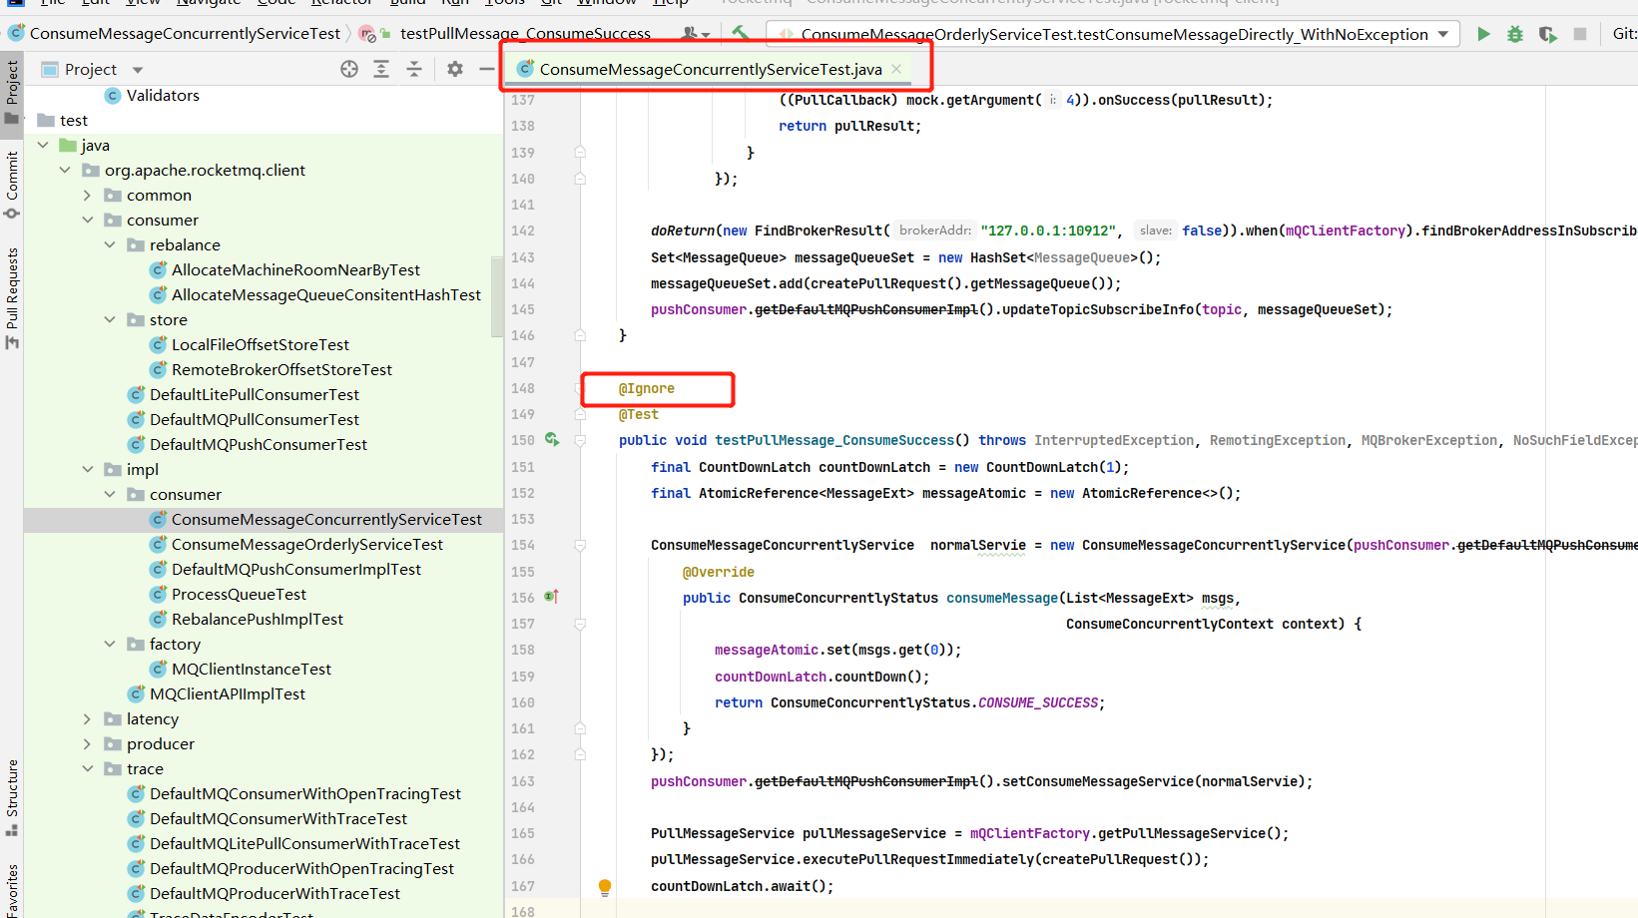Collapse the trace package
The image size is (1638, 918).
88,768
